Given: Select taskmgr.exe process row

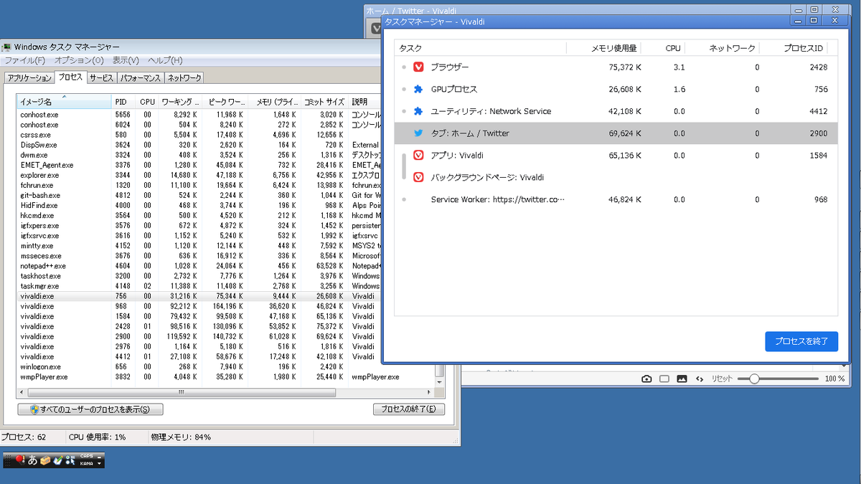Looking at the screenshot, I should coord(199,285).
